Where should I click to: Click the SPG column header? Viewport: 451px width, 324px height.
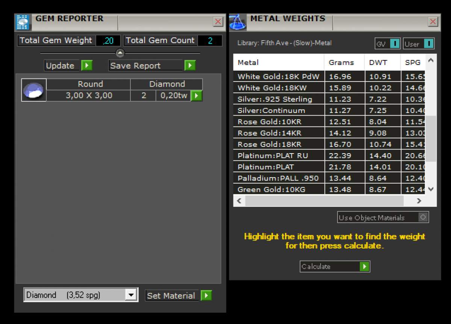(x=413, y=62)
